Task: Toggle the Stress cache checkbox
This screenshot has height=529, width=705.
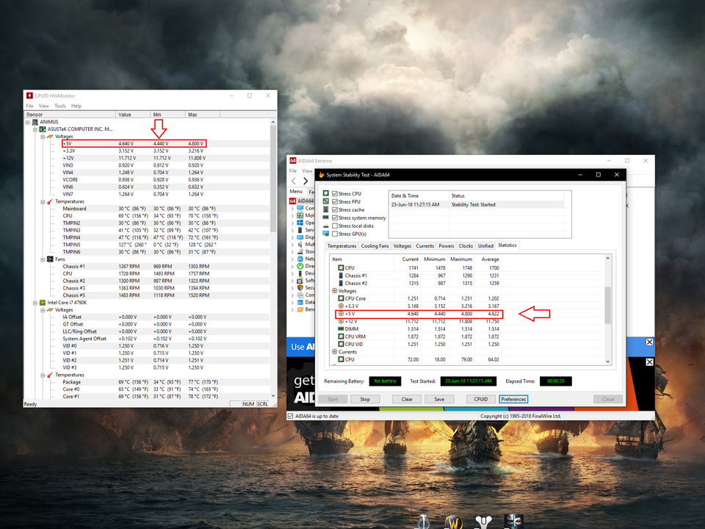Action: tap(335, 209)
